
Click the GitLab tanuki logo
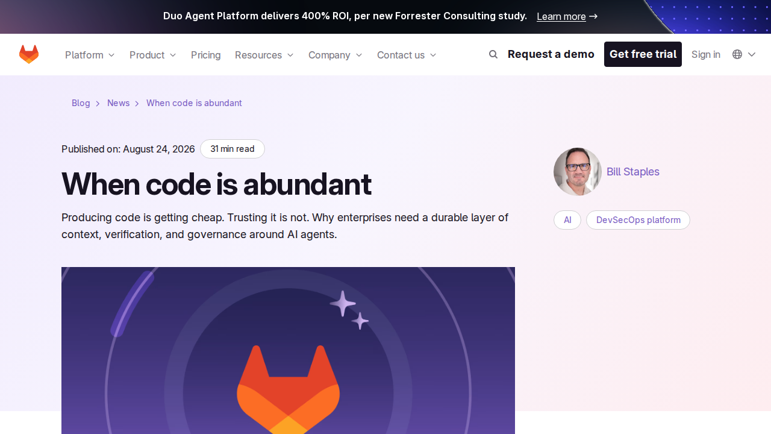(x=29, y=54)
